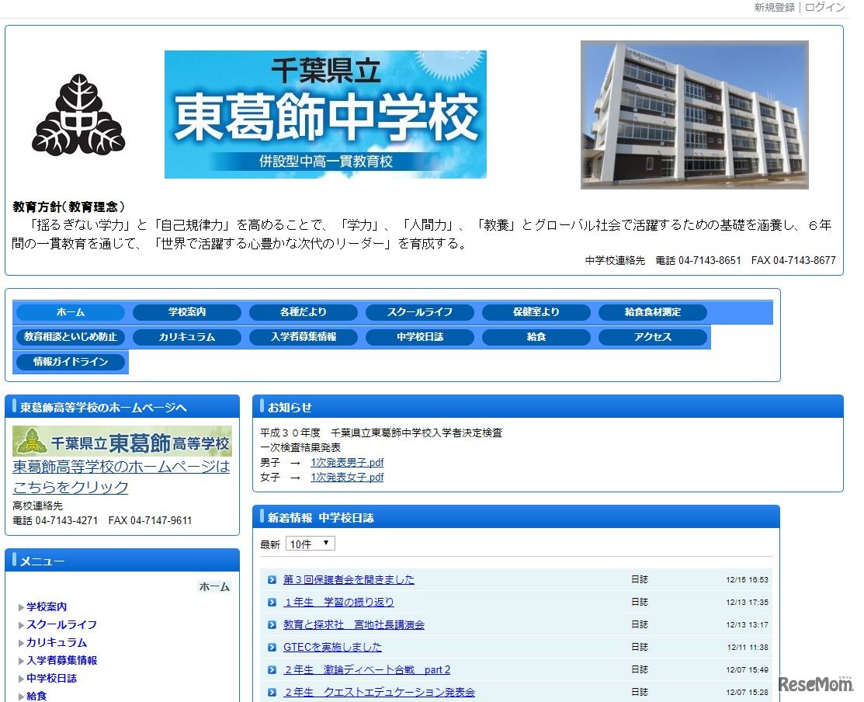
Task: Open 第3回保護者会を開きました article
Action: (349, 579)
